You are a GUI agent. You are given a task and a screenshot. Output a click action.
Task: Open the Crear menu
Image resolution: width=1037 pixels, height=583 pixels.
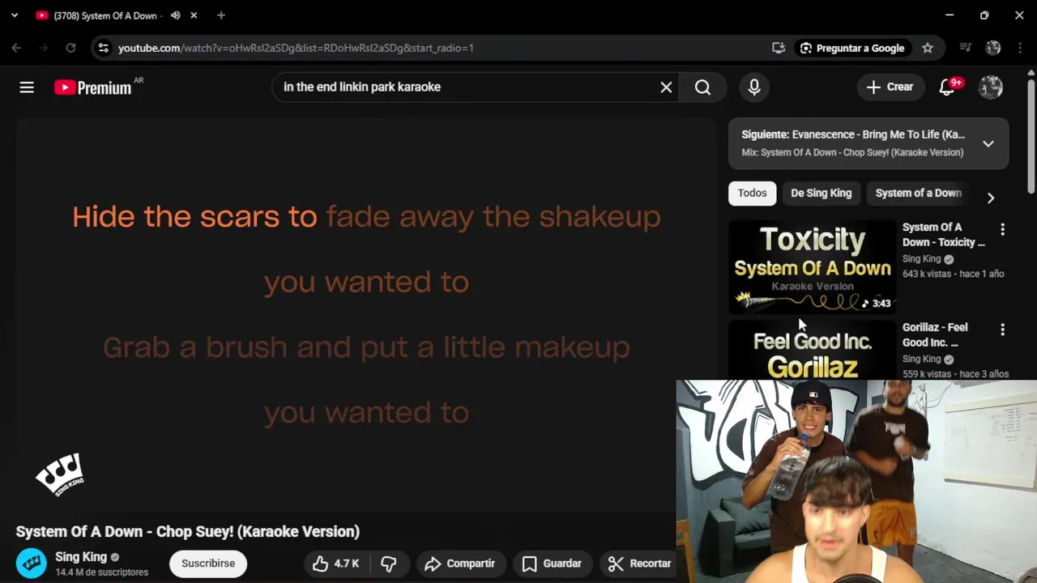890,87
